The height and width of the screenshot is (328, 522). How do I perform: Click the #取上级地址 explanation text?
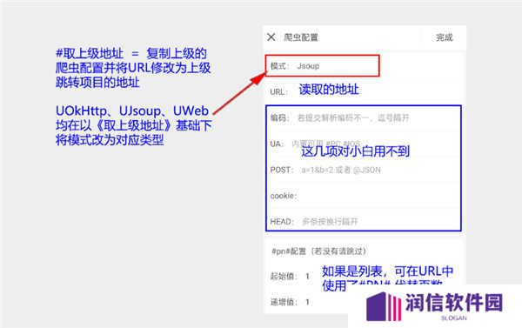pos(133,68)
